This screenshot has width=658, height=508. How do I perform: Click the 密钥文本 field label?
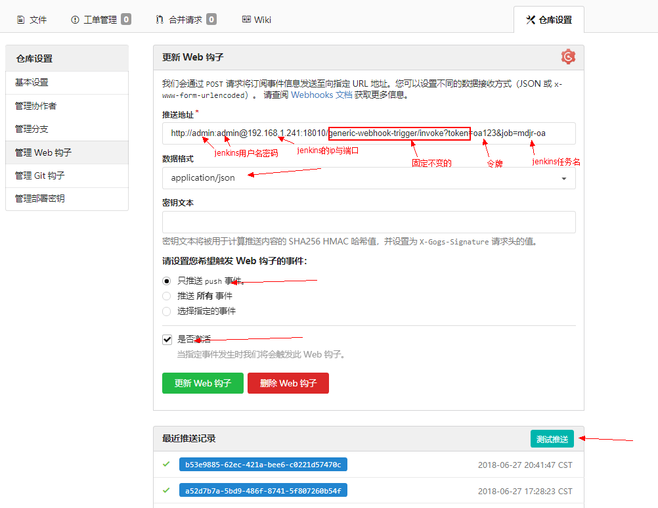[178, 203]
